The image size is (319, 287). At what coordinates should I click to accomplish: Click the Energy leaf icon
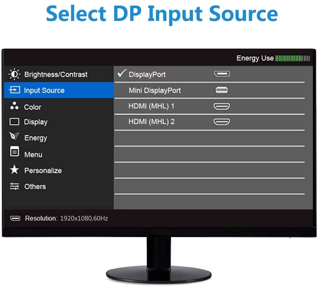click(x=14, y=136)
